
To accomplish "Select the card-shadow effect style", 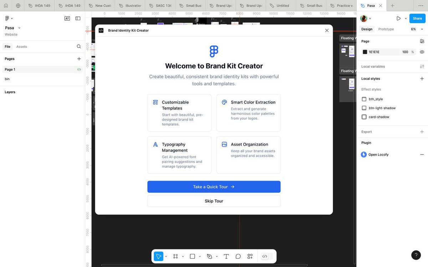I will (379, 117).
